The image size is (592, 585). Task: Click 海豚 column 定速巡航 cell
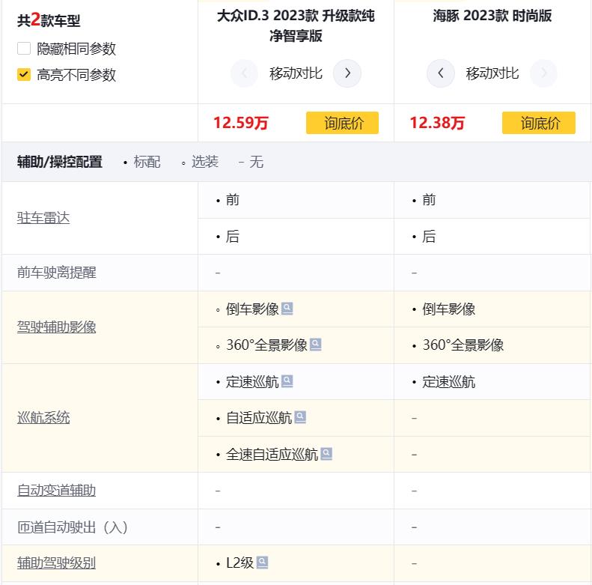tap(492, 382)
